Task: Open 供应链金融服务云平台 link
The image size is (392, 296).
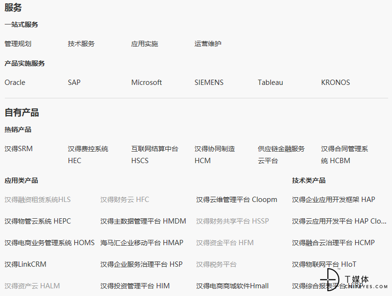Action: point(281,154)
